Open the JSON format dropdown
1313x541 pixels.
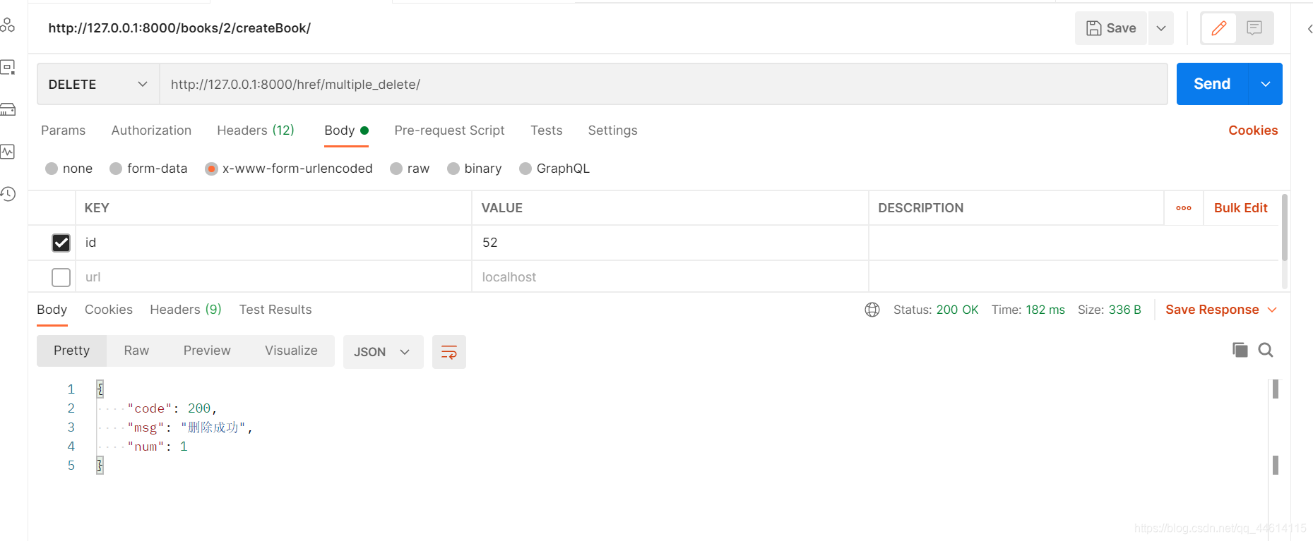[x=383, y=352]
